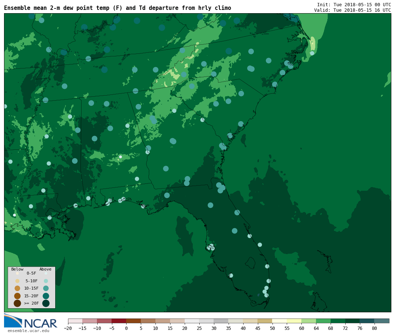Click the dark teal colorbar segment from 76 to 80
The width and height of the screenshot is (395, 335).
pos(368,321)
